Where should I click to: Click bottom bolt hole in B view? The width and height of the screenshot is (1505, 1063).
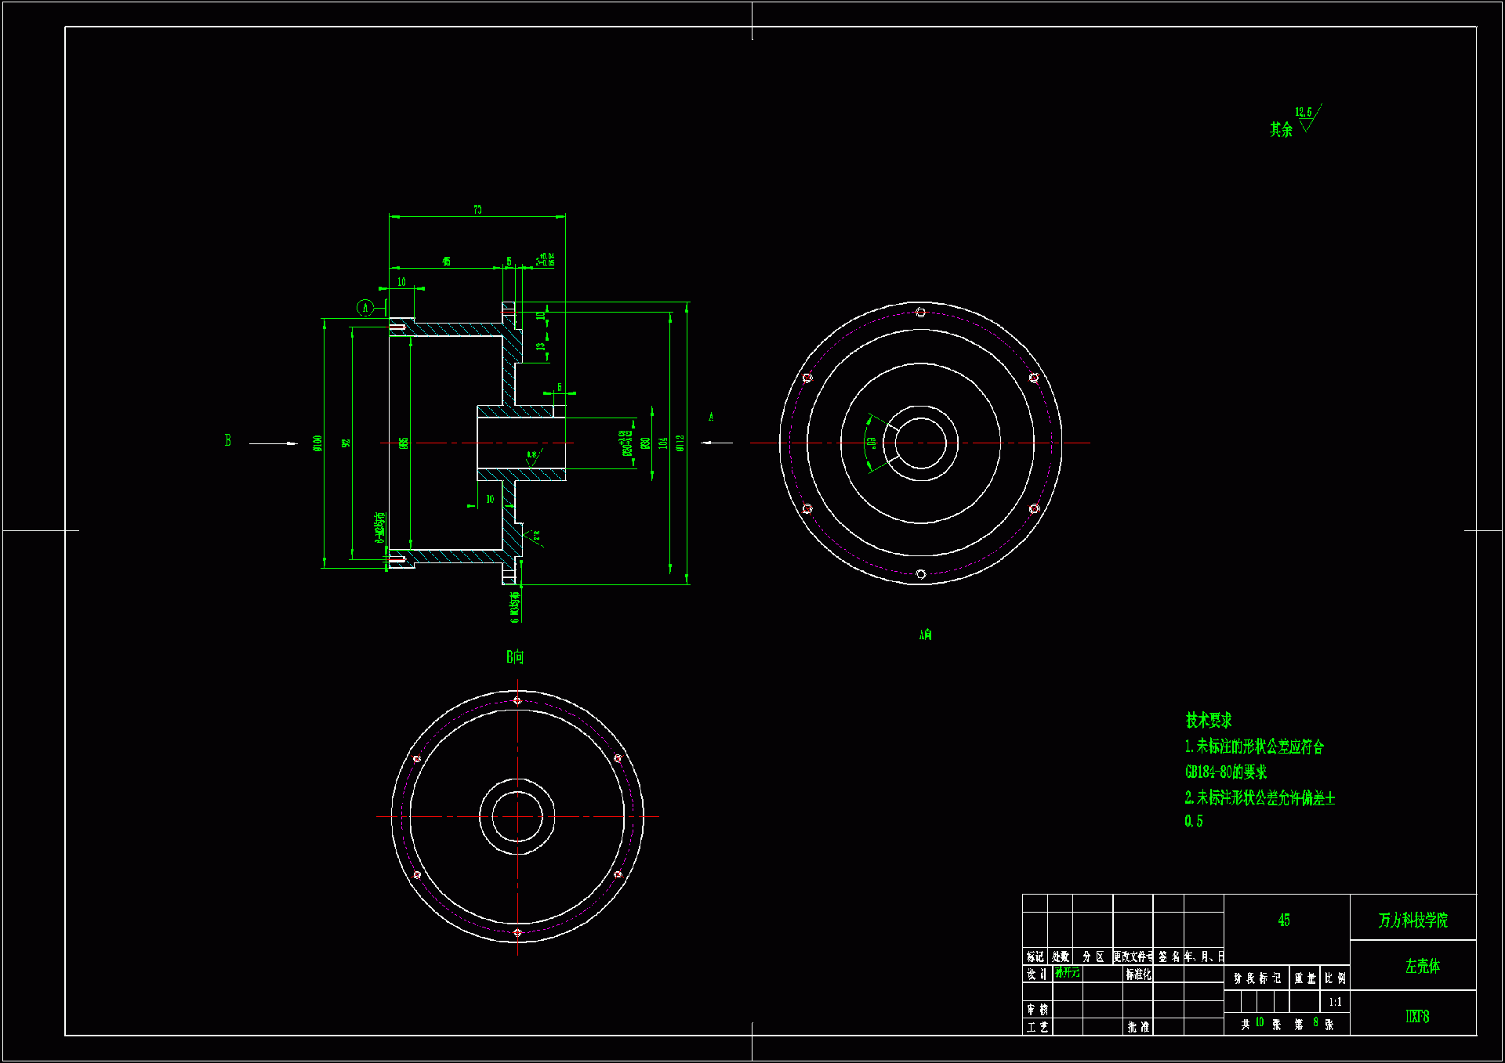pos(517,932)
